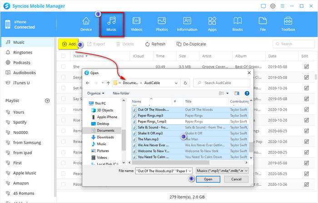This screenshot has height=203, width=318.
Task: Open the Apps tab
Action: 212,24
